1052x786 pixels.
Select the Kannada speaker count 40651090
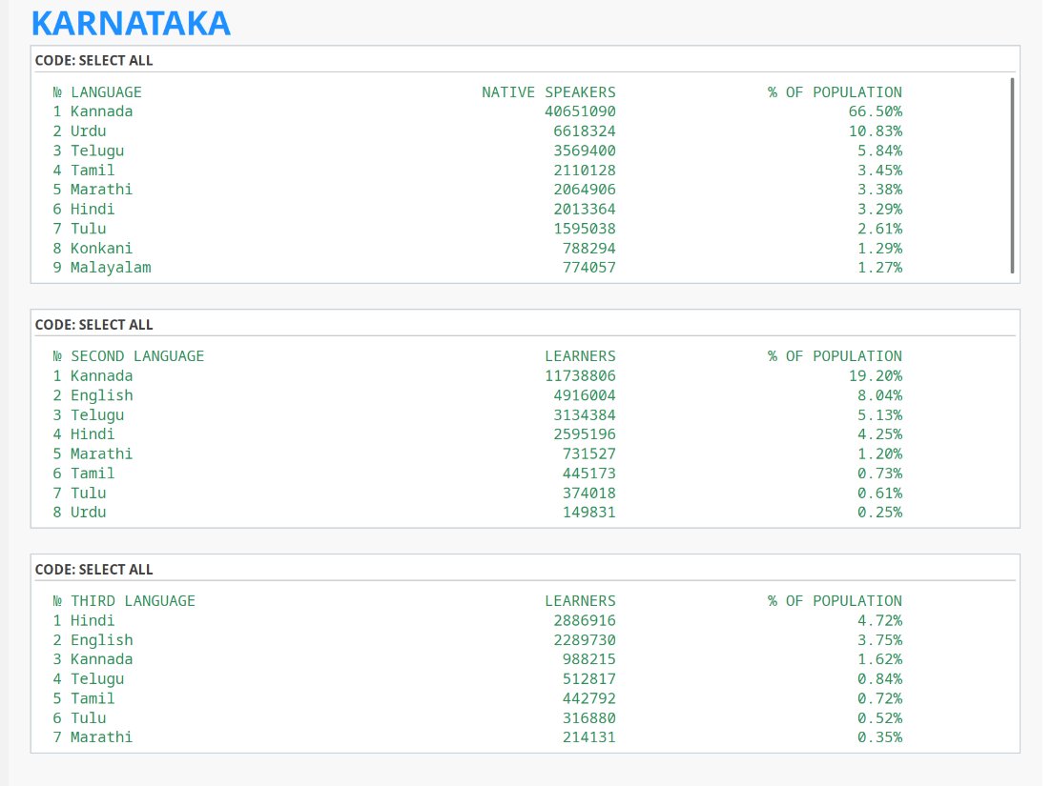coord(580,111)
